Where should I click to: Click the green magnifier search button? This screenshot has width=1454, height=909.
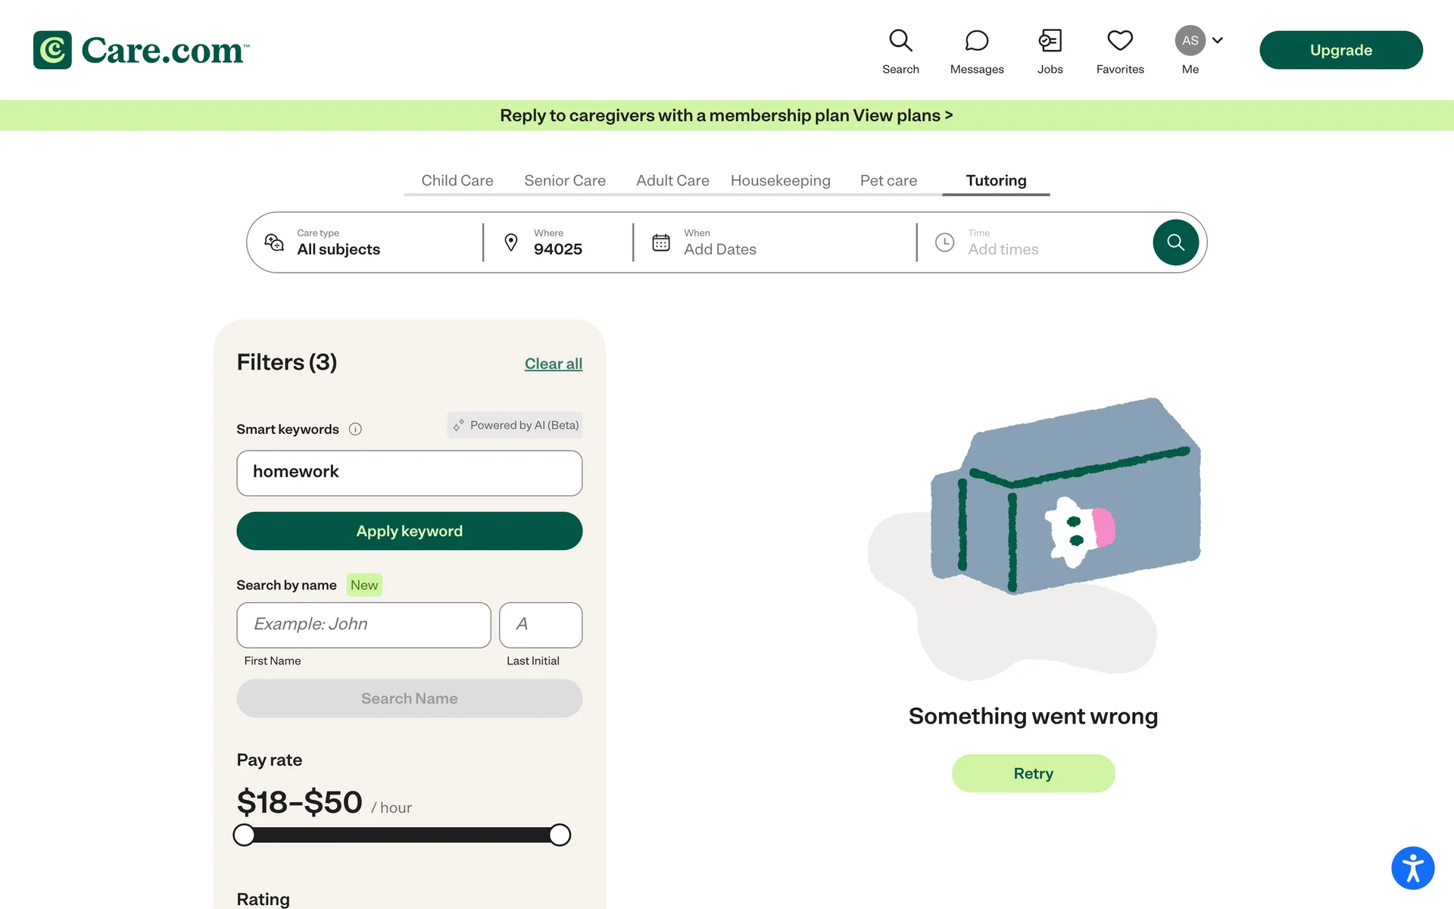[x=1175, y=242]
